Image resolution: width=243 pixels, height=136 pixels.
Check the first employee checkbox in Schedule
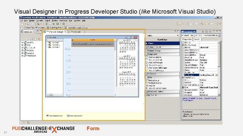[x=48, y=43]
